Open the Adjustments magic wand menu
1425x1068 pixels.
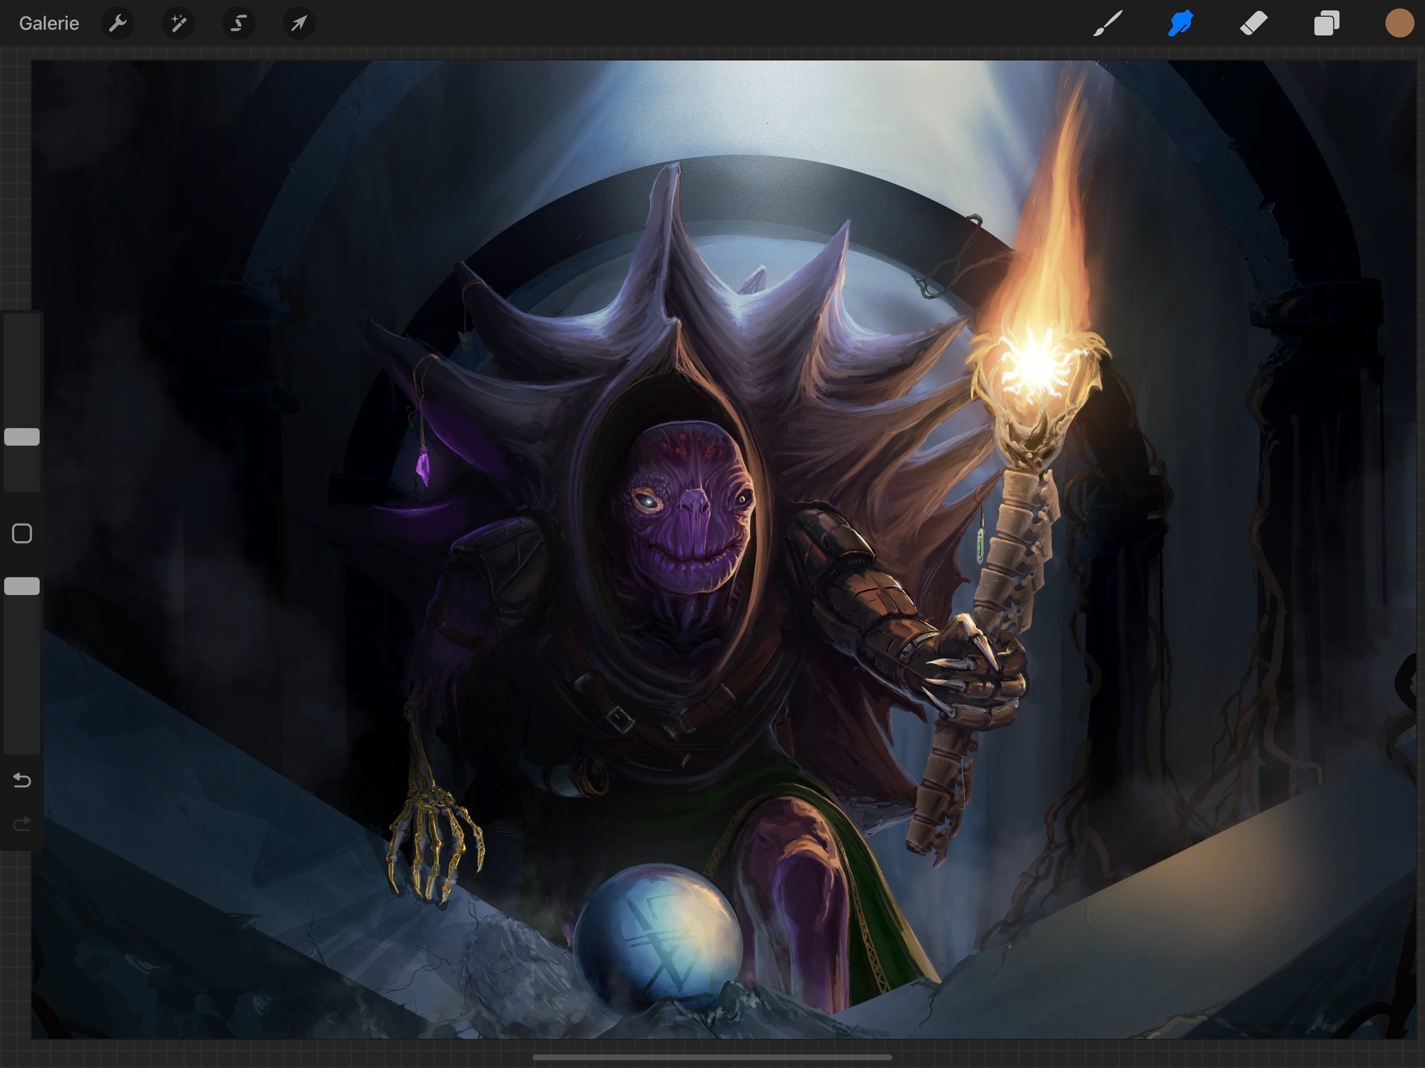(178, 24)
